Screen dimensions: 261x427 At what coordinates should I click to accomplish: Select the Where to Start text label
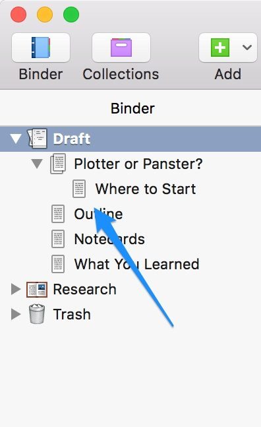click(x=146, y=189)
